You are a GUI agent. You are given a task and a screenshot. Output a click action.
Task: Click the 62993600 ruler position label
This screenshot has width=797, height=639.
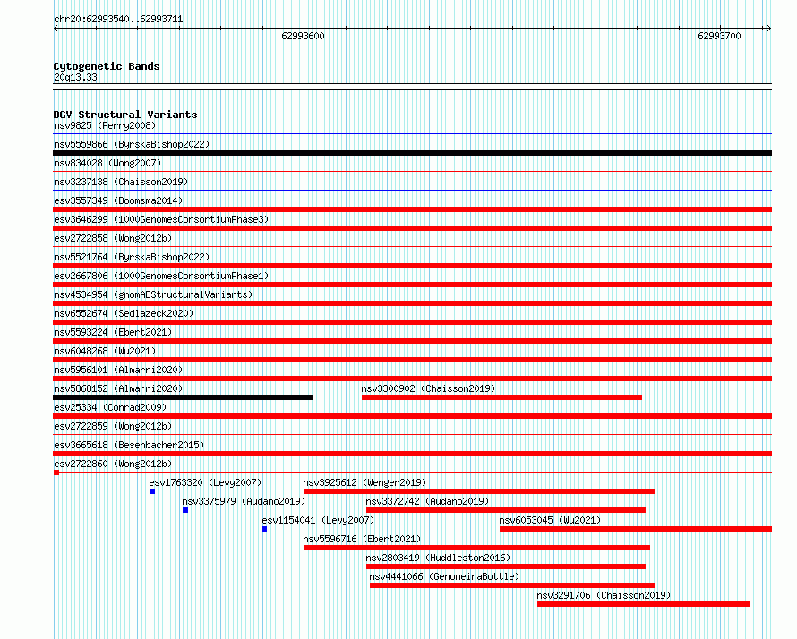pos(303,36)
